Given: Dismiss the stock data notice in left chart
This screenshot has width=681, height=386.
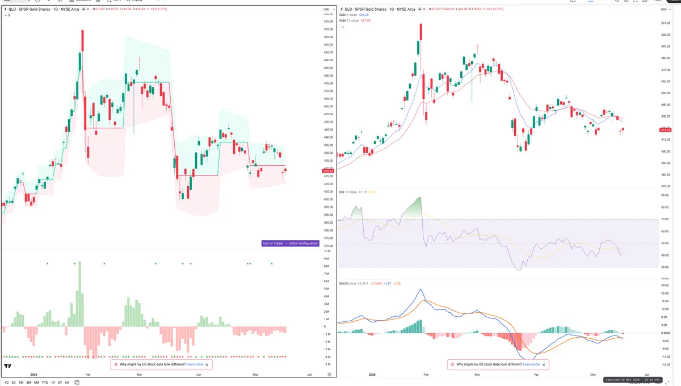Looking at the screenshot, I should [x=207, y=364].
